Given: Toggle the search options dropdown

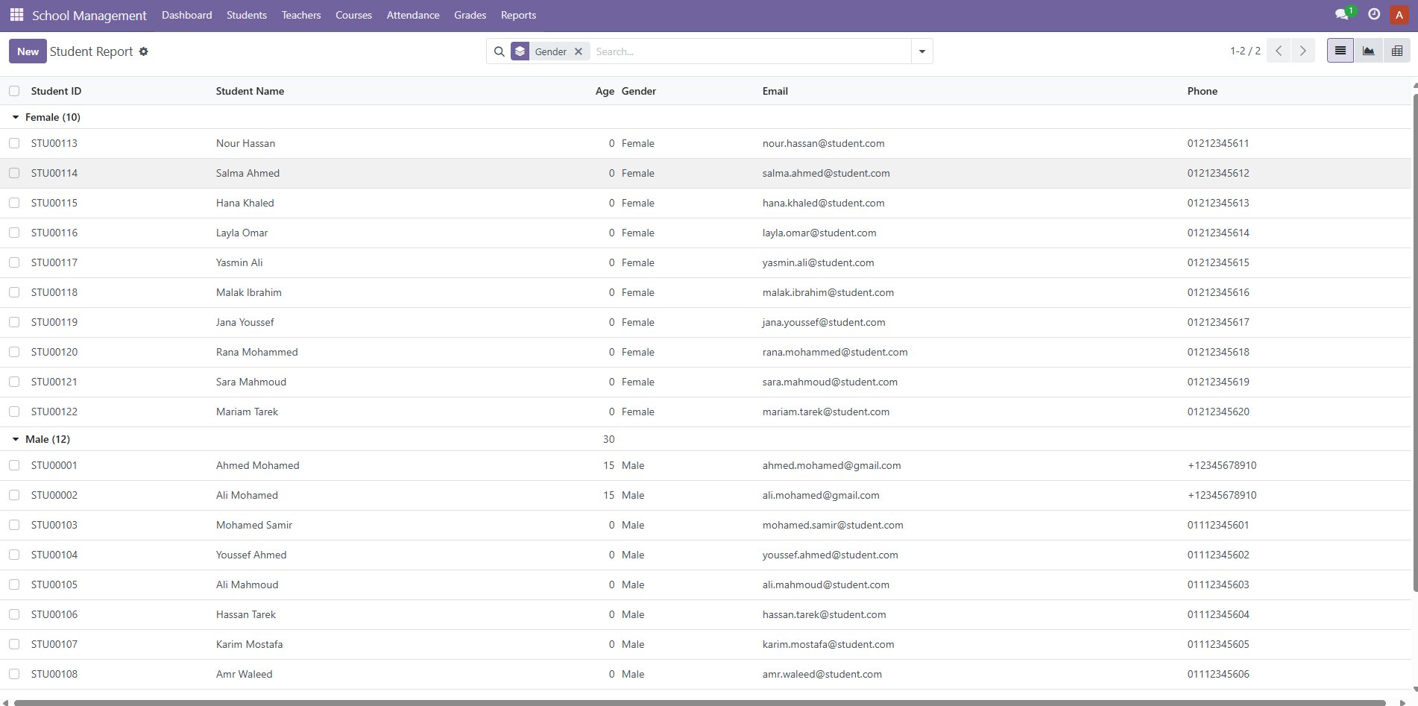Looking at the screenshot, I should pos(922,51).
